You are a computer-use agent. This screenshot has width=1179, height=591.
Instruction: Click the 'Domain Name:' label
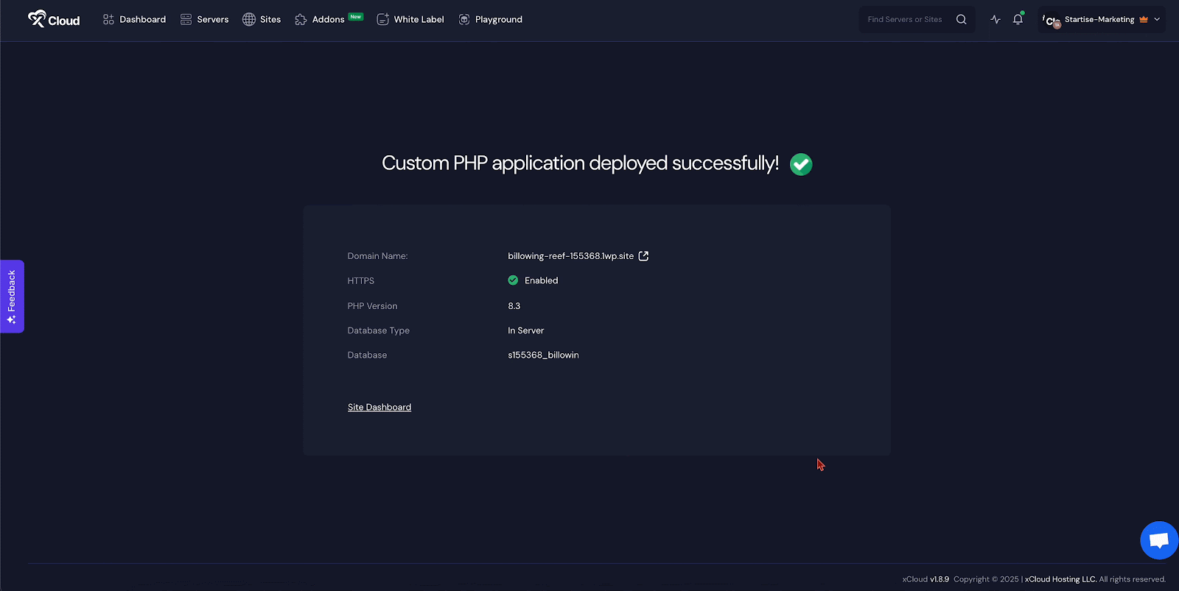[377, 256]
